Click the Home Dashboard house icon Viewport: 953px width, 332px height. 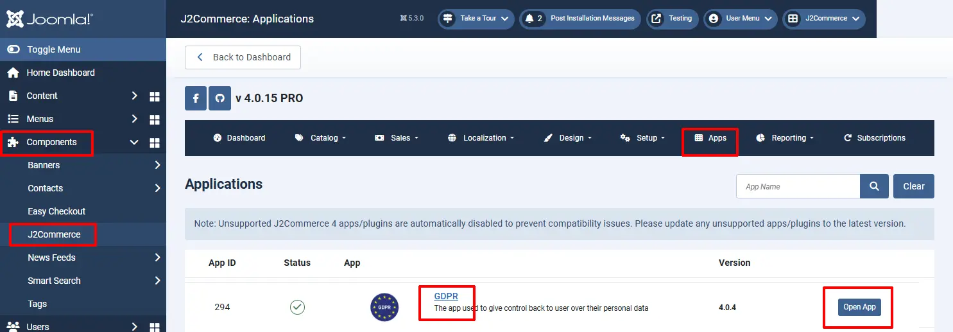pyautogui.click(x=13, y=73)
